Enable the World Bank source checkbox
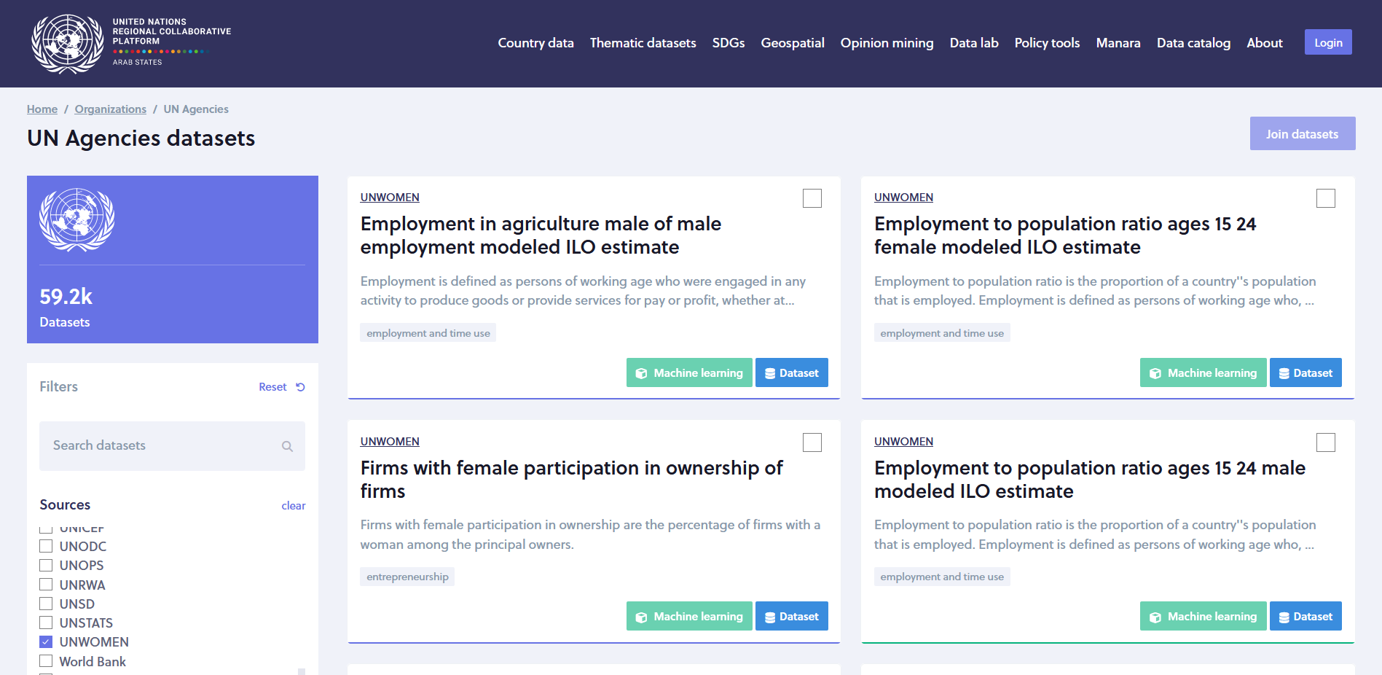1382x675 pixels. click(x=46, y=661)
